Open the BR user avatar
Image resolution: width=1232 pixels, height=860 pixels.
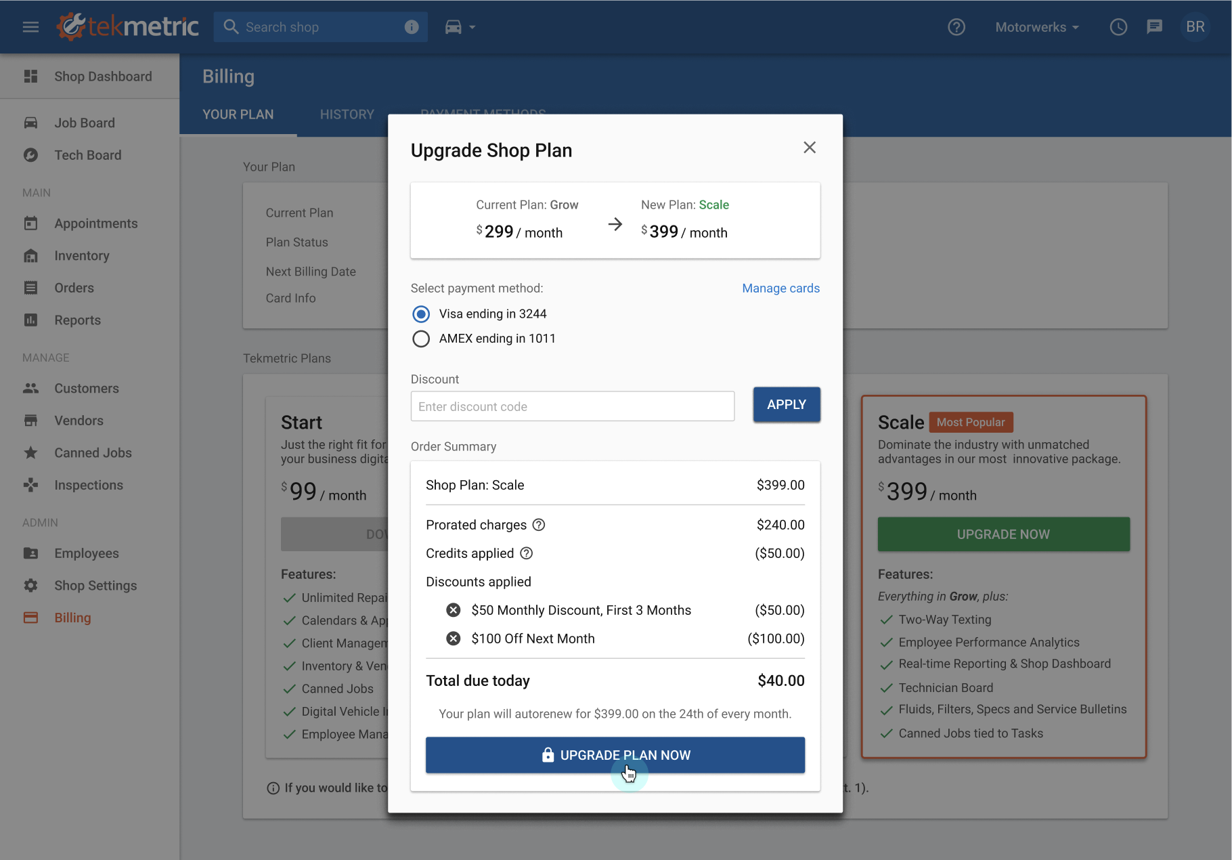click(1195, 27)
